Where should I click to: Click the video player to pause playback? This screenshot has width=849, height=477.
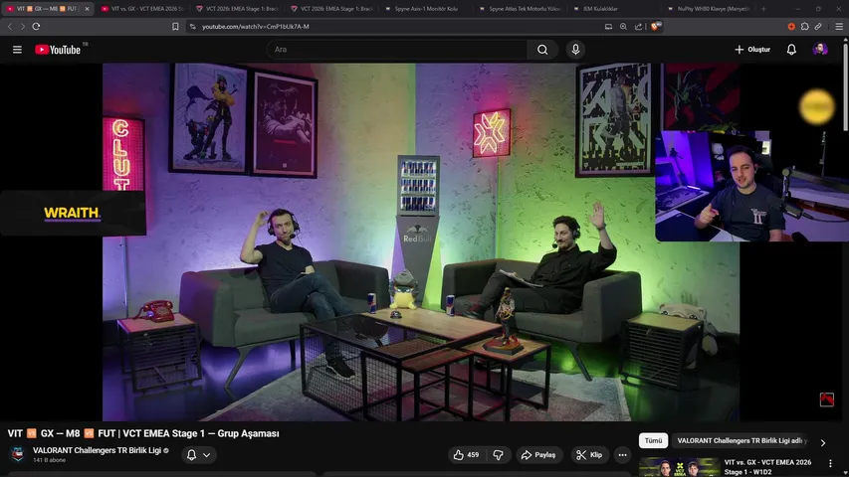tap(421, 241)
